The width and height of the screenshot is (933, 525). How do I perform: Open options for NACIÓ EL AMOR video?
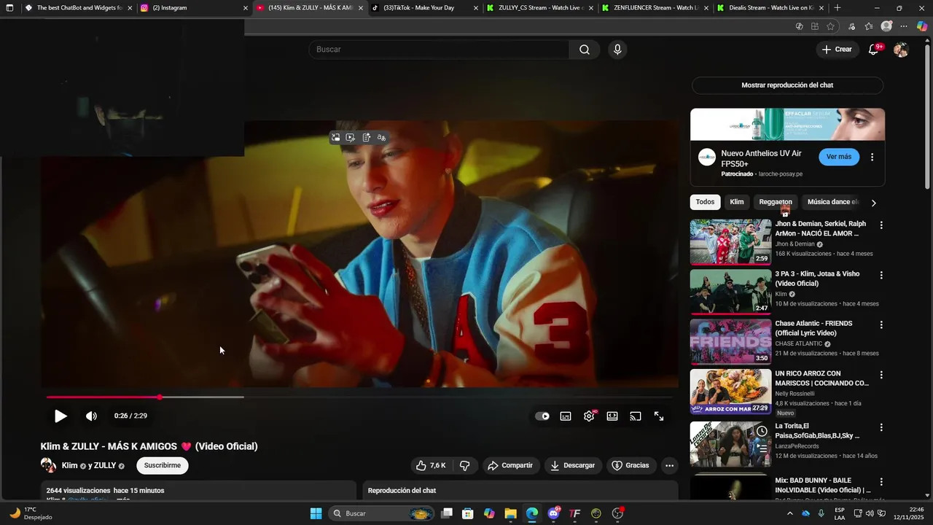pyautogui.click(x=881, y=225)
